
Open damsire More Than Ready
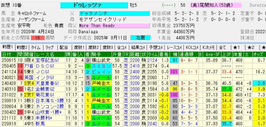114,26
